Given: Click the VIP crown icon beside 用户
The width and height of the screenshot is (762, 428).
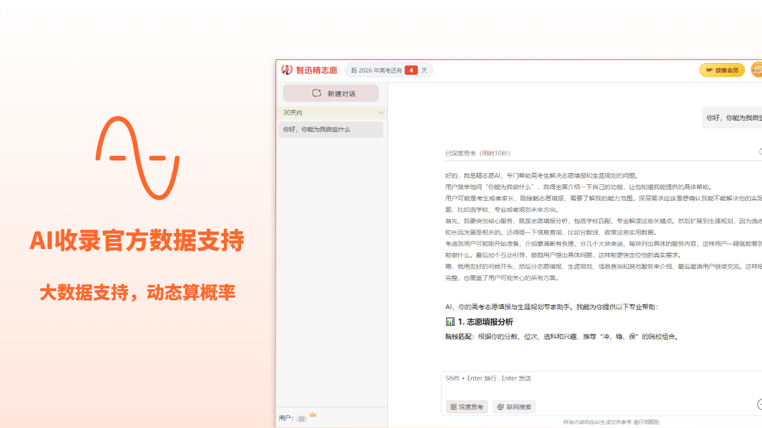Looking at the screenshot, I should click(313, 414).
